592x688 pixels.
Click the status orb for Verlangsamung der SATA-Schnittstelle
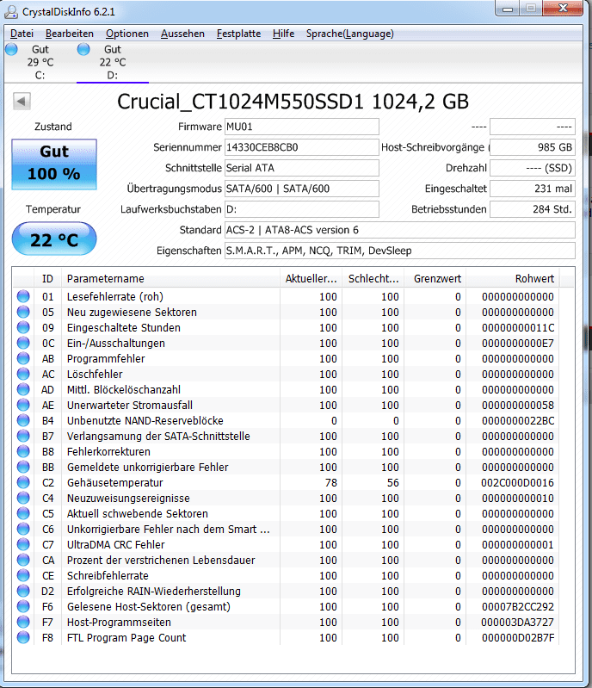click(x=23, y=437)
